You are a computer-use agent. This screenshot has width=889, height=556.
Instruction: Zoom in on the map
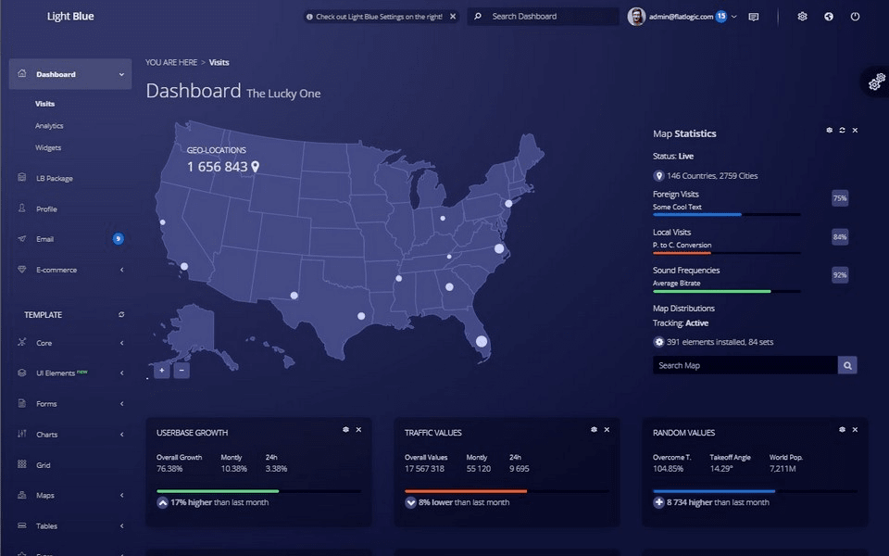162,370
